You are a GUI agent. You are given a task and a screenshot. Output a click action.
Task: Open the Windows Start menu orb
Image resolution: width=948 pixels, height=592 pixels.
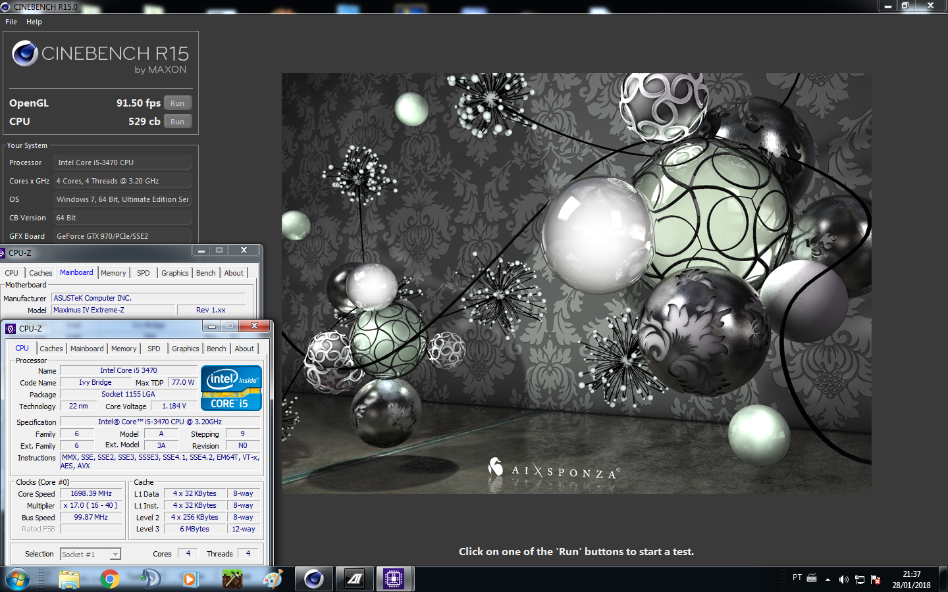[x=17, y=580]
